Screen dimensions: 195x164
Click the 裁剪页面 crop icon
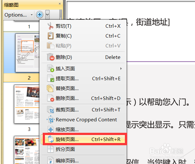pos(50,110)
